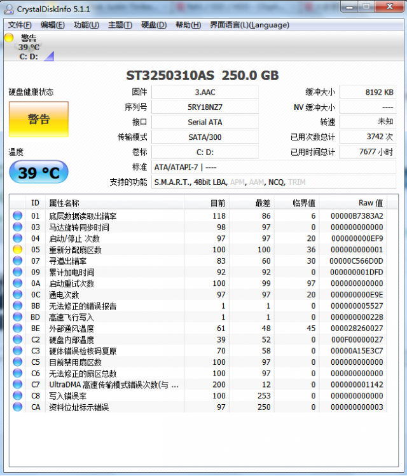The height and width of the screenshot is (476, 407).
Task: Click the serial number field 5RY18NZ7
Action: tap(205, 107)
